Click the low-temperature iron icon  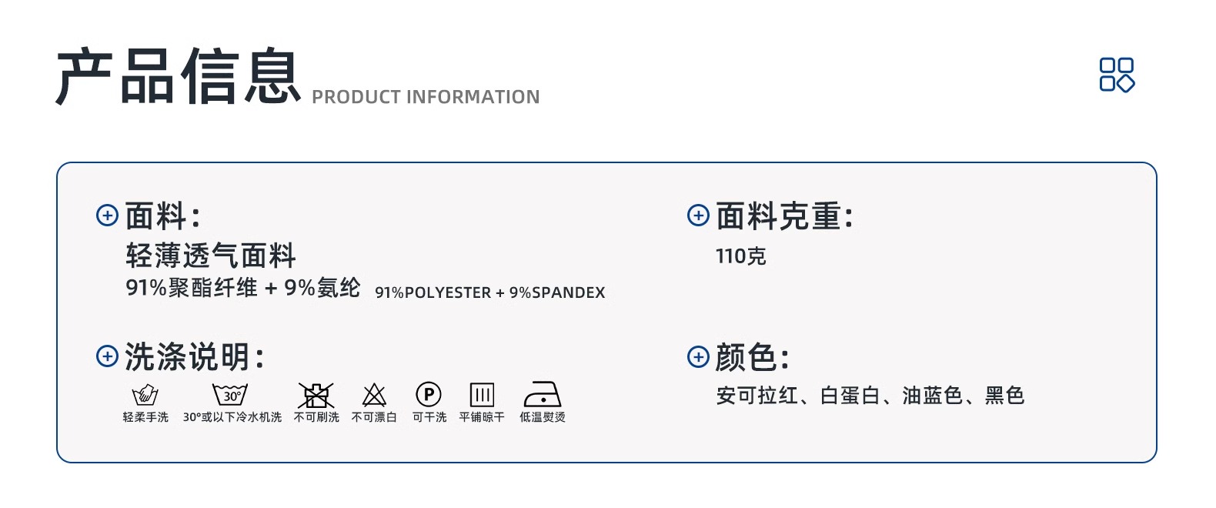[x=543, y=394]
